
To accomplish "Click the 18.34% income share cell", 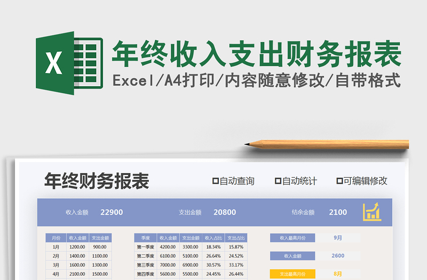I will [x=213, y=247].
